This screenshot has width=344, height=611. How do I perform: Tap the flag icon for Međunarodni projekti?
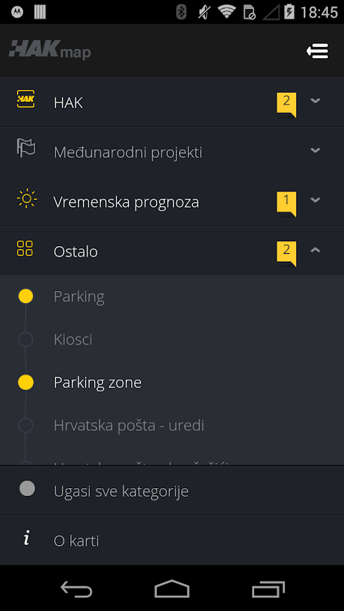pos(26,148)
